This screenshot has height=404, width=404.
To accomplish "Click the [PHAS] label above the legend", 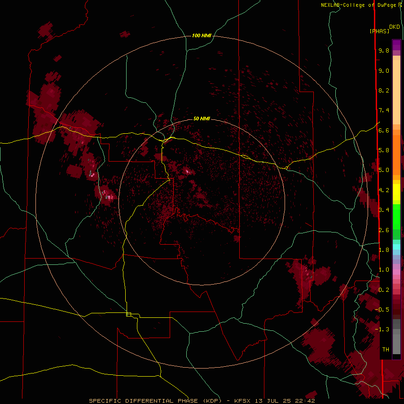I will pos(379,31).
